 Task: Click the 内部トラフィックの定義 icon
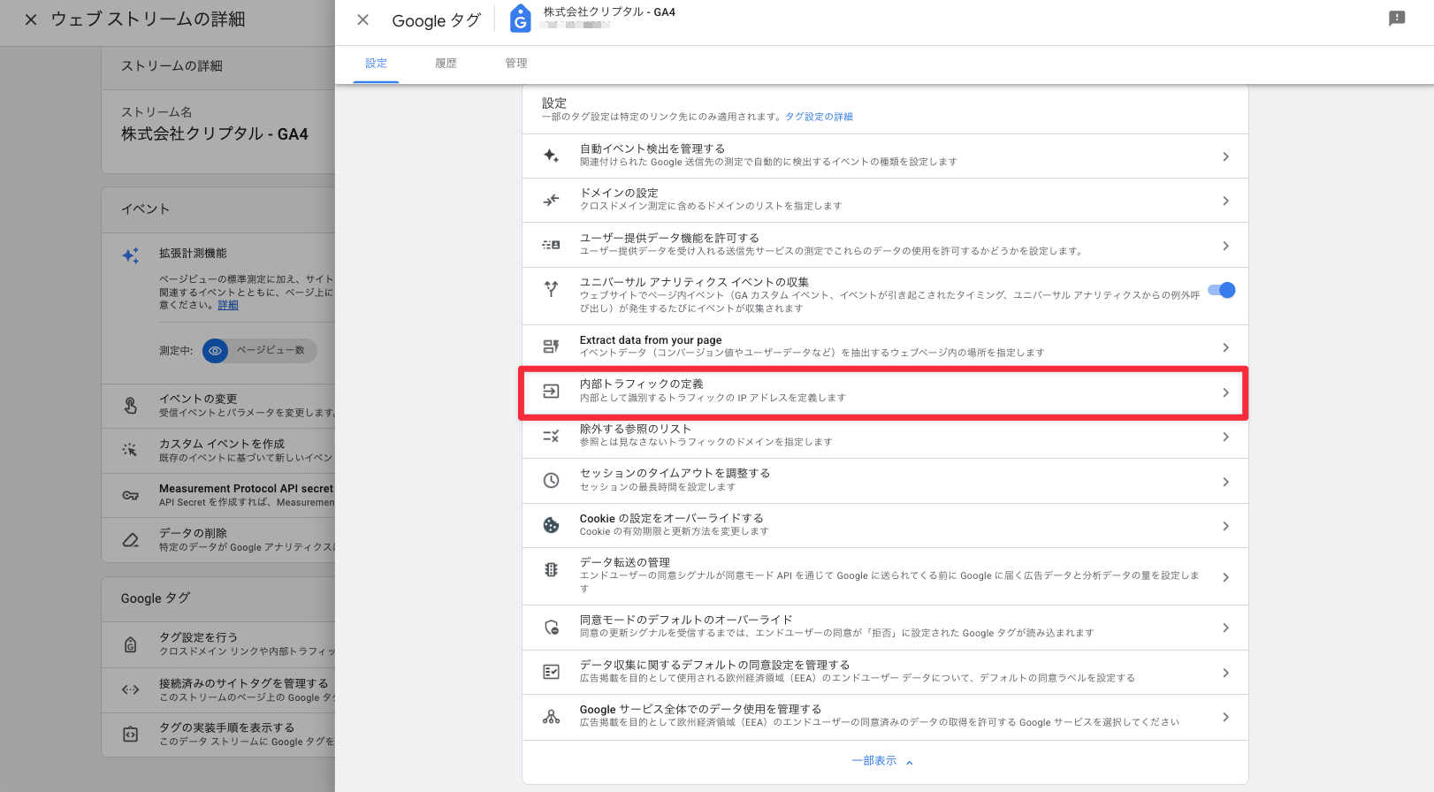click(x=551, y=391)
